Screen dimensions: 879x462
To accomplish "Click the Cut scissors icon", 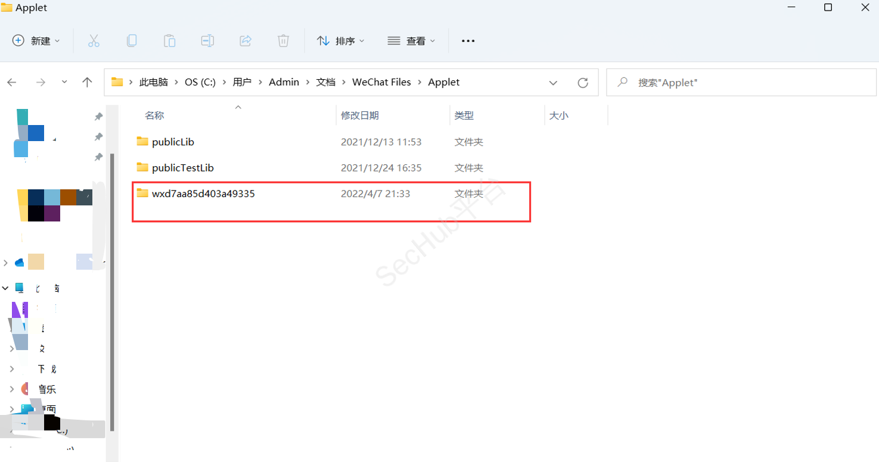I will [x=94, y=40].
